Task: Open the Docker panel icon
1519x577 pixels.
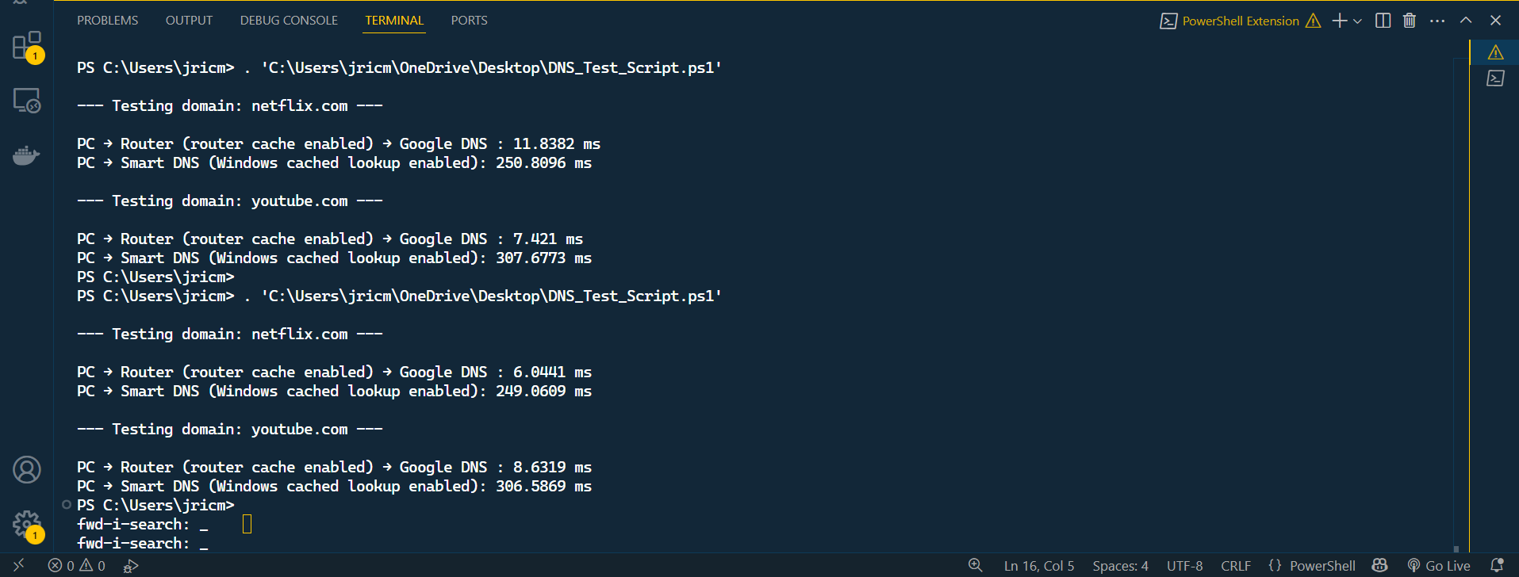Action: (27, 155)
